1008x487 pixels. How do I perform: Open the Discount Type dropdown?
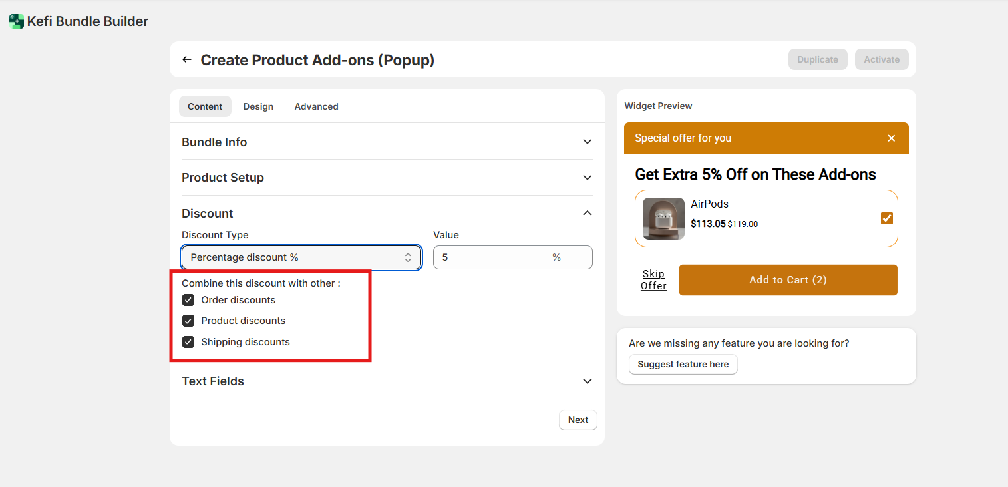click(301, 257)
